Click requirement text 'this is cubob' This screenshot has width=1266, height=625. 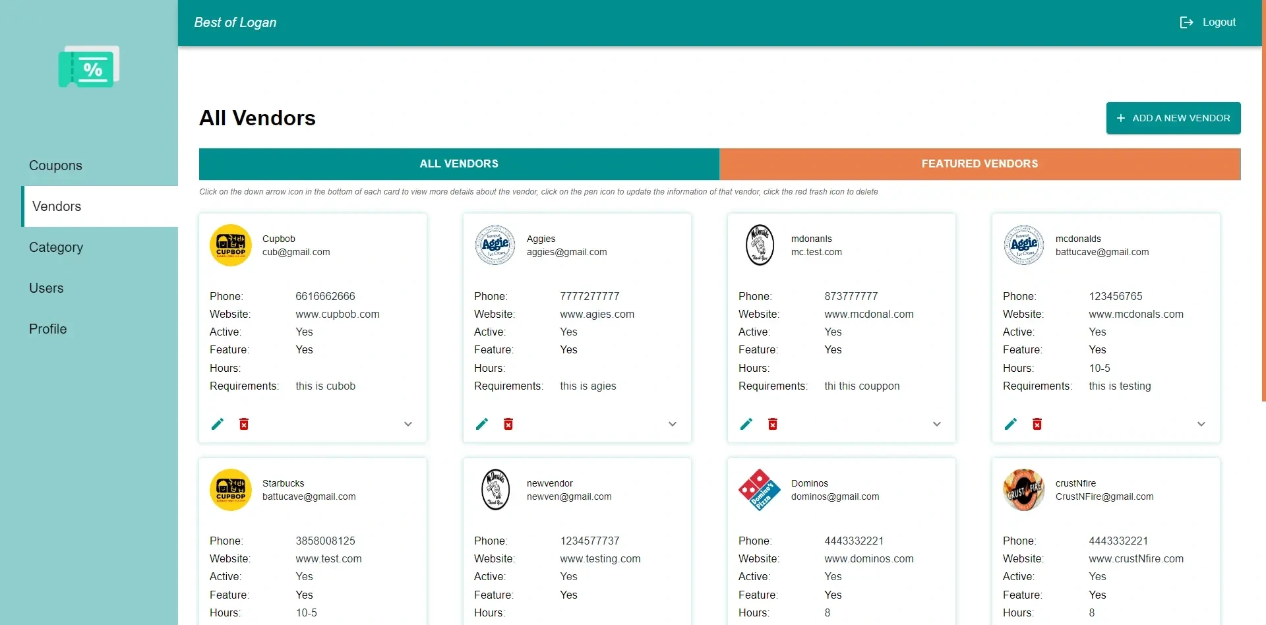(x=325, y=386)
